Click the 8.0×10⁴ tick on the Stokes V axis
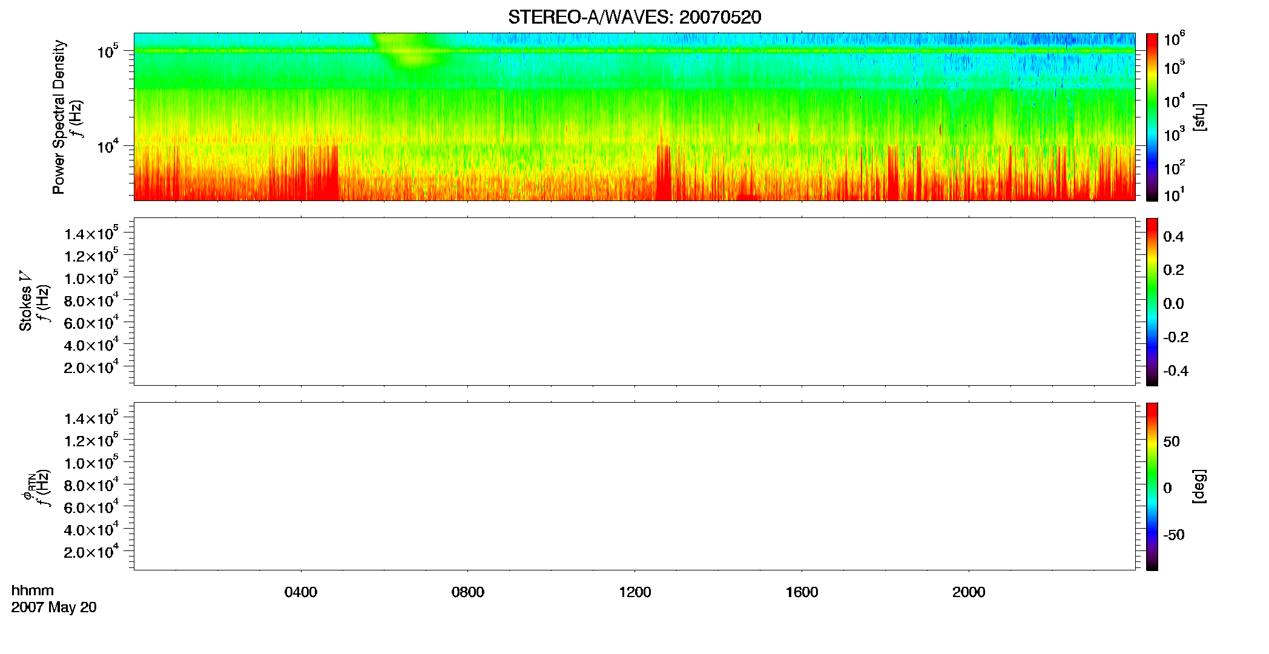1269x654 pixels. click(91, 300)
